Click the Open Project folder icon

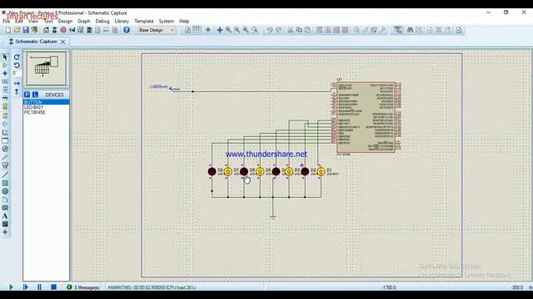click(17, 30)
